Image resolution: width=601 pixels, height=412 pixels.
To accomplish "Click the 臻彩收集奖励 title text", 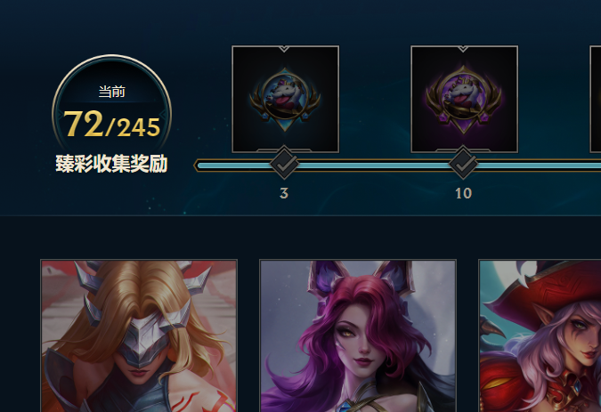I will [x=111, y=164].
